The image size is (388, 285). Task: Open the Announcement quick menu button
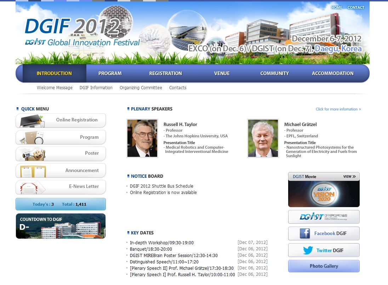point(61,170)
